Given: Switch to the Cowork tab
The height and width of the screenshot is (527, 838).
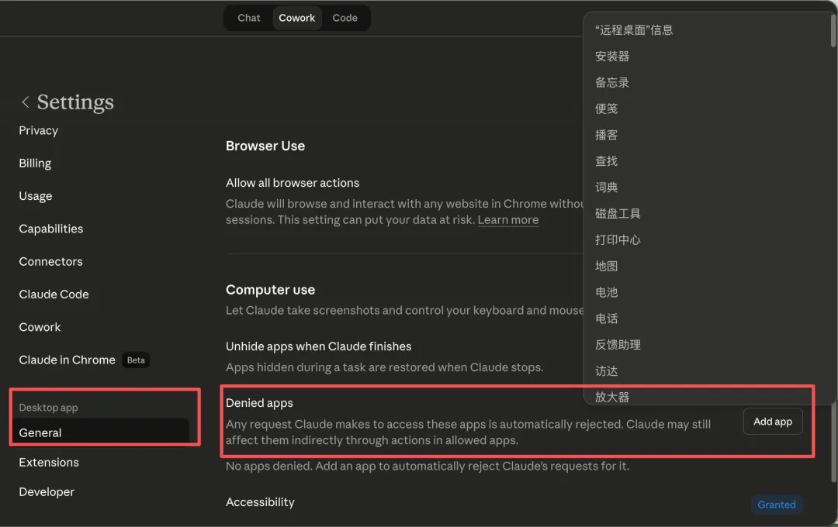Looking at the screenshot, I should click(x=296, y=18).
